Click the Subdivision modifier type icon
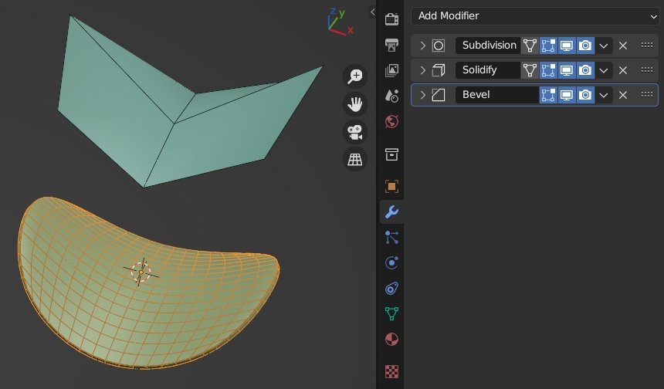The image size is (664, 389). 439,46
